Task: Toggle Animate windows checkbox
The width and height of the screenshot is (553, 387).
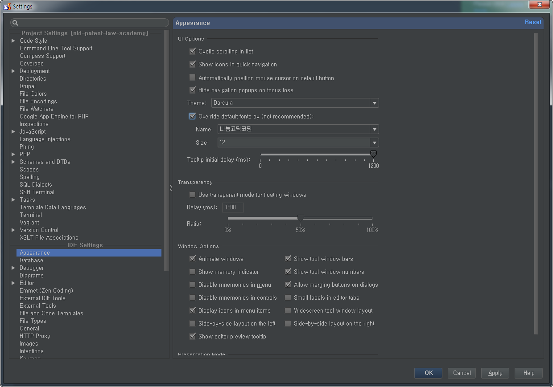Action: click(x=193, y=259)
